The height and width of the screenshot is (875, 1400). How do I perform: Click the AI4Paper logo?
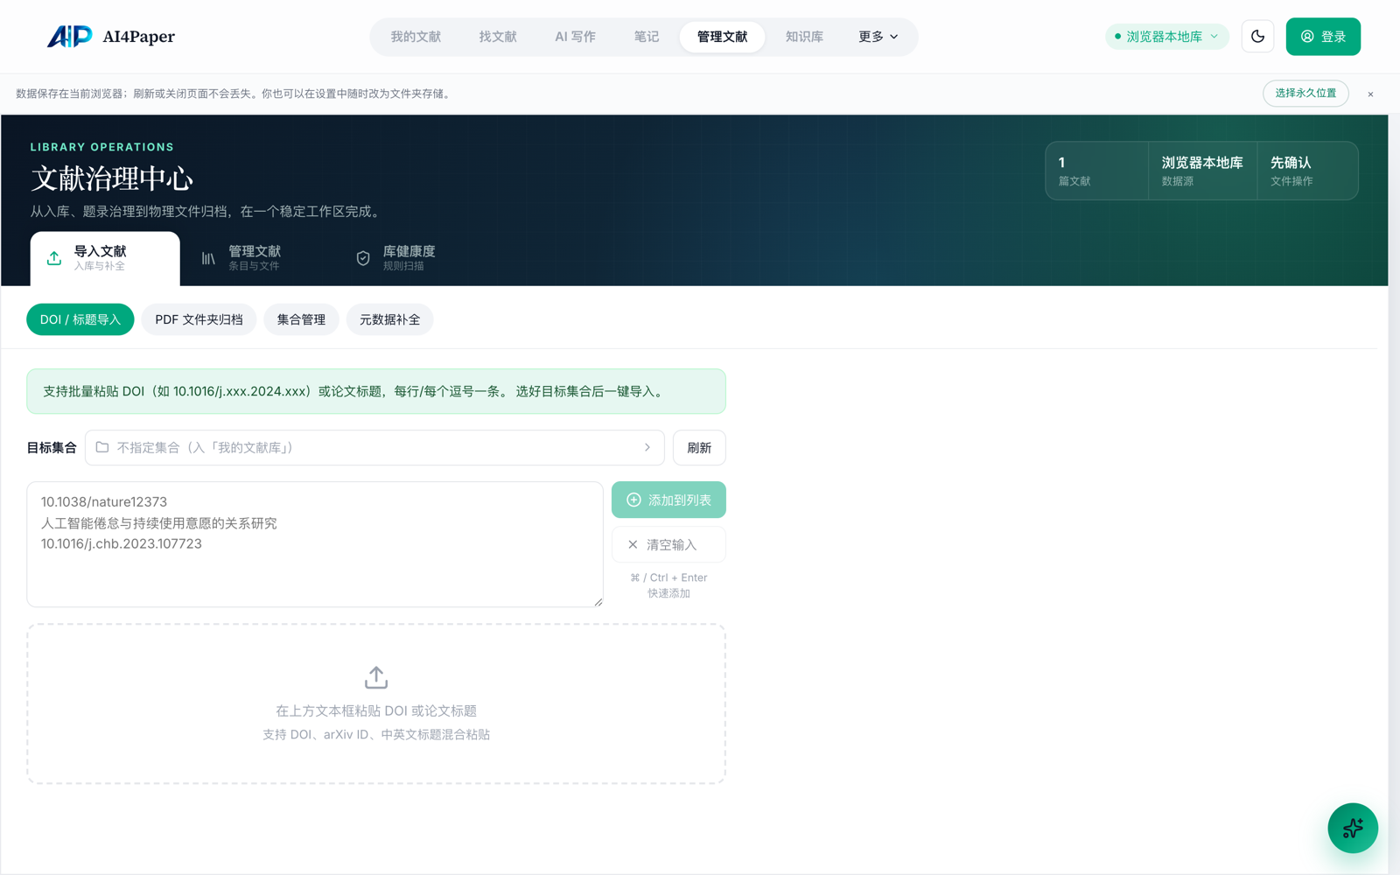[111, 37]
